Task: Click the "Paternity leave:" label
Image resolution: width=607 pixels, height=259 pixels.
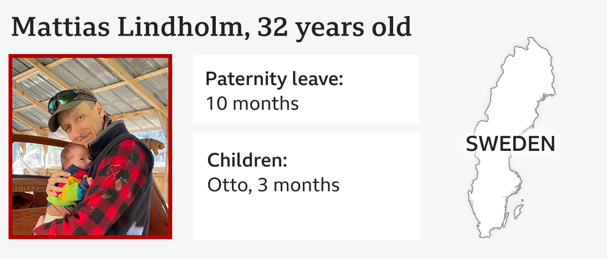Action: 274,79
